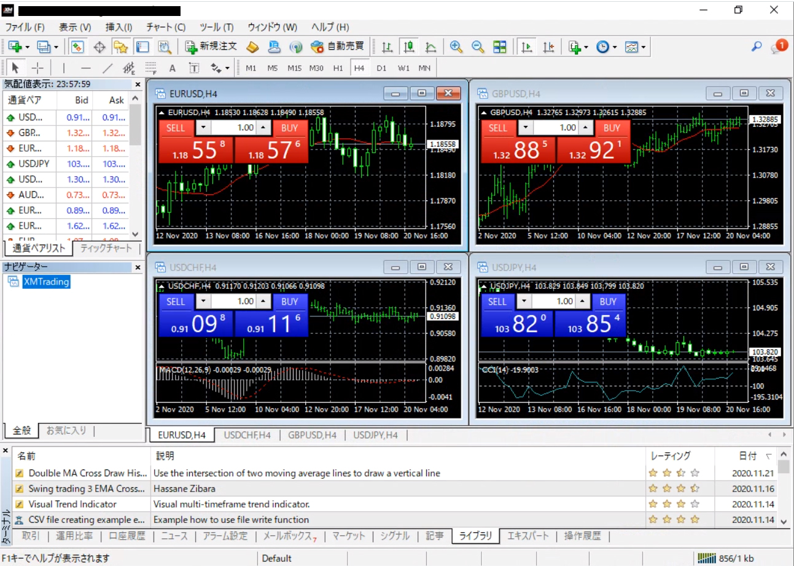Open lot size dropdown on EURUSD chart

203,127
